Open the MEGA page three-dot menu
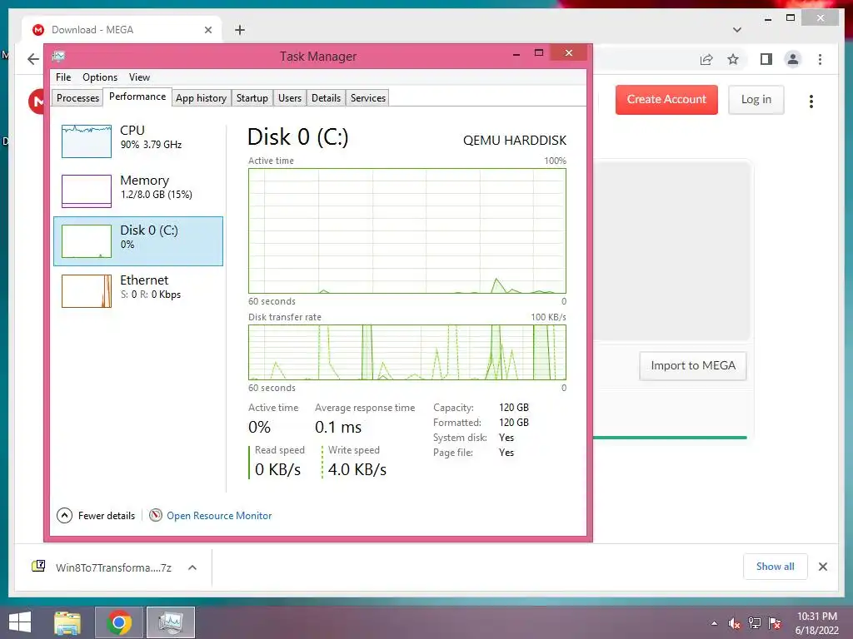The width and height of the screenshot is (853, 639). [x=811, y=101]
